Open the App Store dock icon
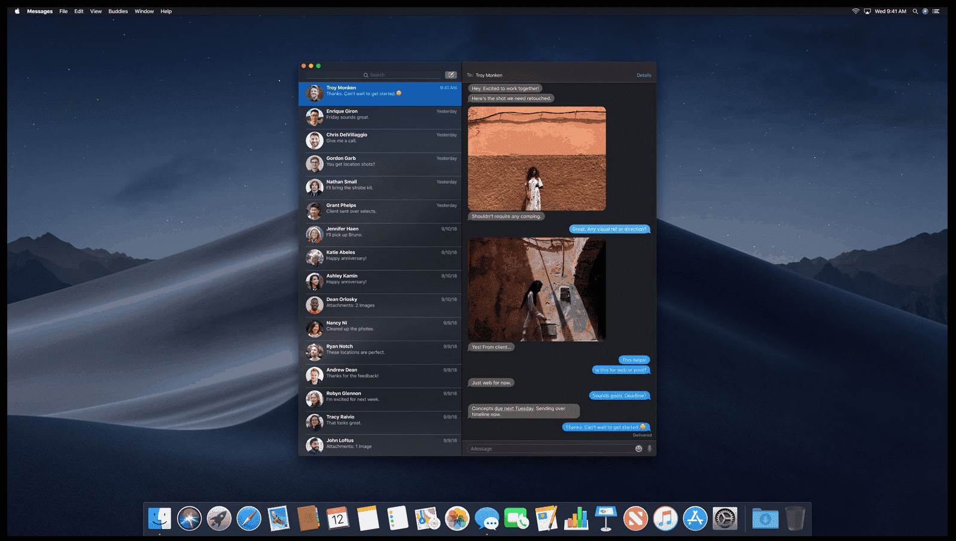This screenshot has width=956, height=541. pyautogui.click(x=695, y=518)
